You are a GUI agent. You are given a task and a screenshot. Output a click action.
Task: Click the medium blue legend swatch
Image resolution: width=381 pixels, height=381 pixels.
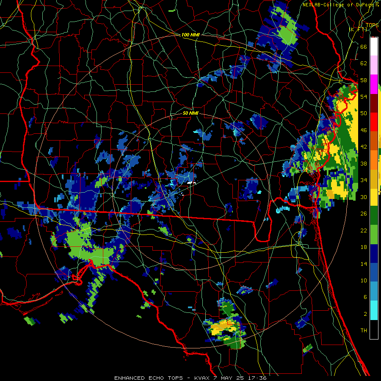pos(374,272)
